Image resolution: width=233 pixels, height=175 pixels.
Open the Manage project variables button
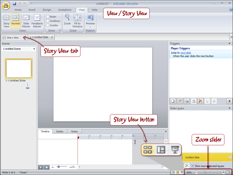tap(229, 101)
